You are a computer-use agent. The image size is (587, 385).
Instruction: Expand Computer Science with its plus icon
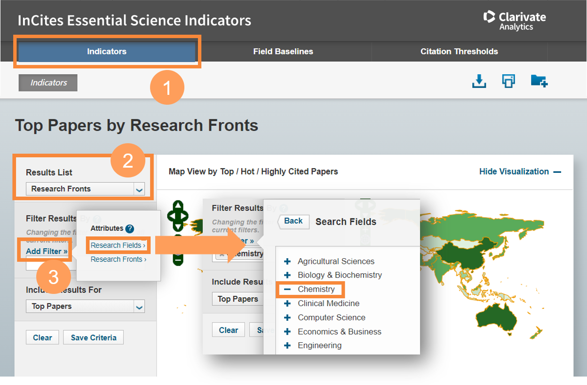287,318
